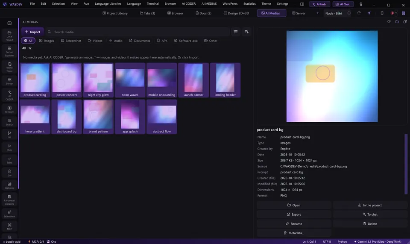
Task: Expand the record button dropdown arrow
Action: click(x=396, y=13)
